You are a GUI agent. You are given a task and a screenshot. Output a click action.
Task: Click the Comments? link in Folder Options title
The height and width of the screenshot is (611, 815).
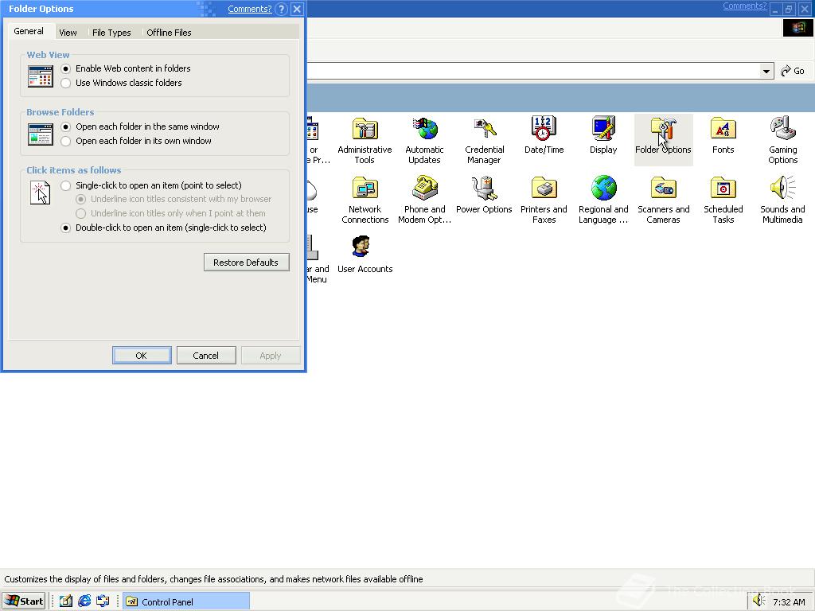coord(249,9)
